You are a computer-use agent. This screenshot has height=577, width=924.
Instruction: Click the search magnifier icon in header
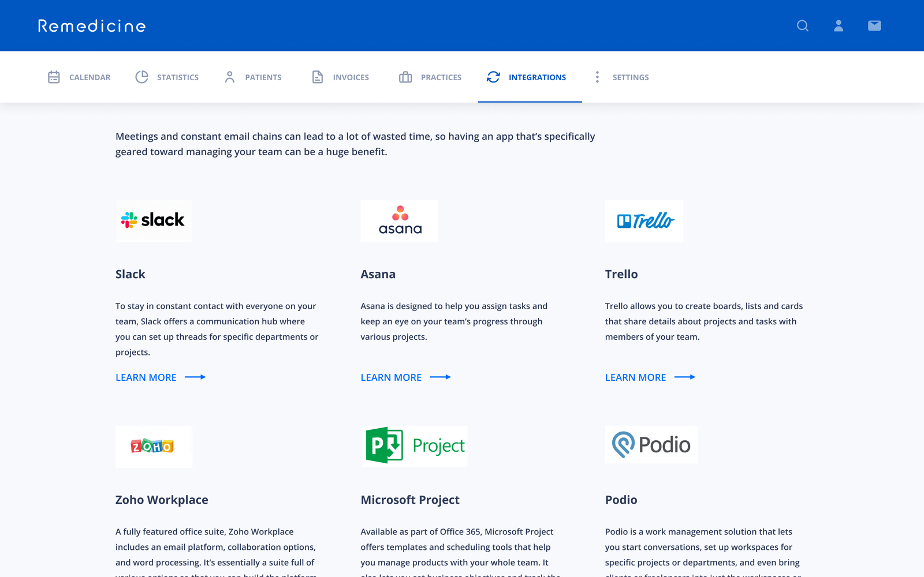(x=802, y=26)
